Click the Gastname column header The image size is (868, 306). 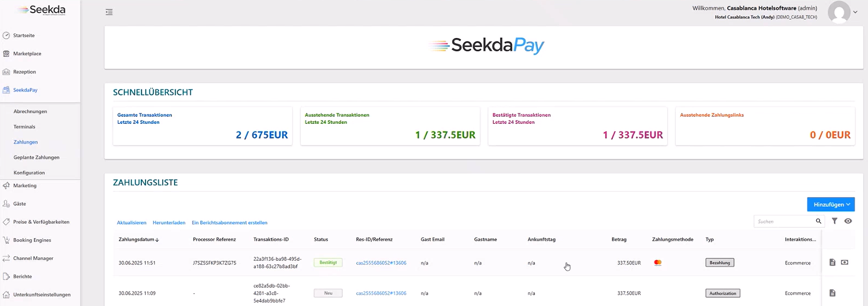point(485,239)
